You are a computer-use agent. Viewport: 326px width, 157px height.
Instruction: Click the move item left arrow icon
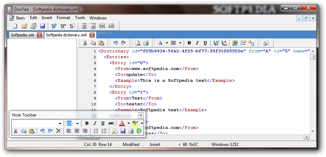(102, 26)
